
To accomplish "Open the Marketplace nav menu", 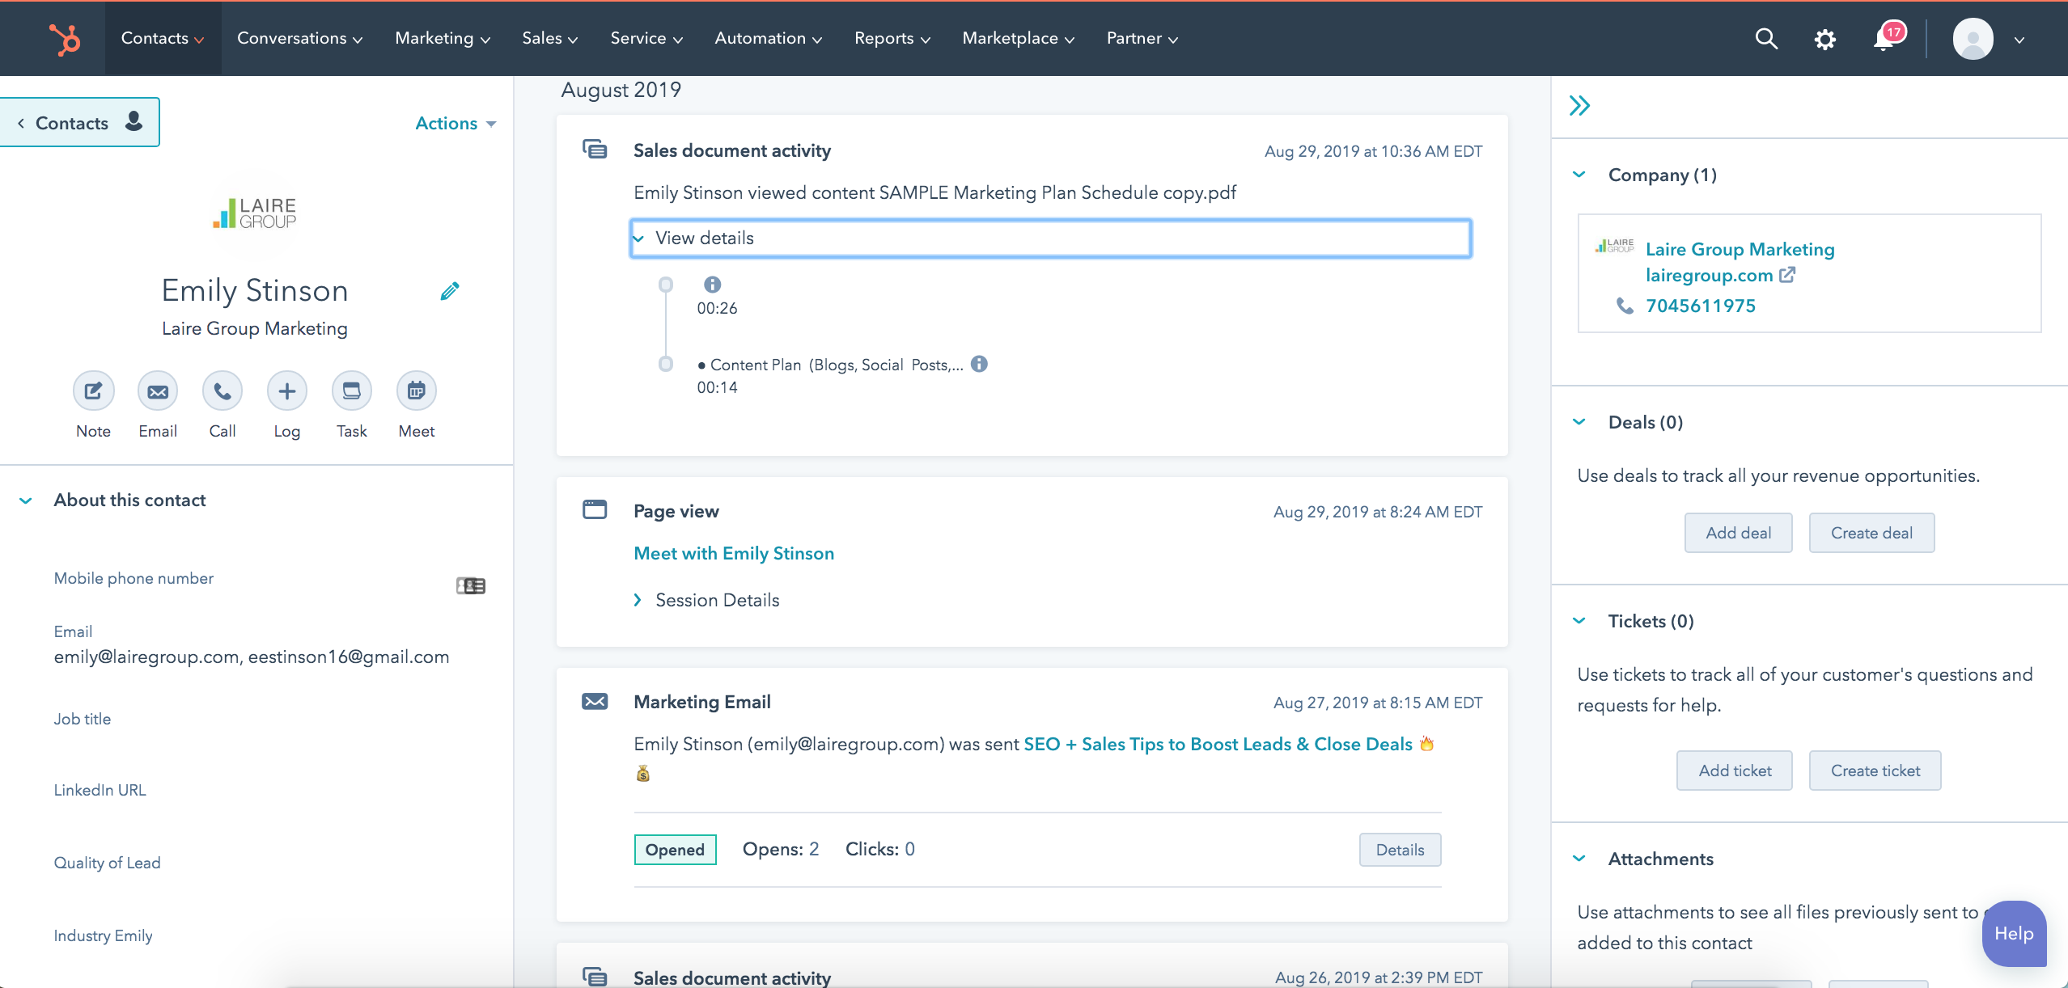I will [1018, 38].
